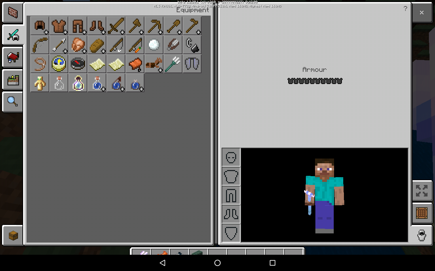Choose the flint and steel
The image size is (435, 271).
tap(192, 45)
